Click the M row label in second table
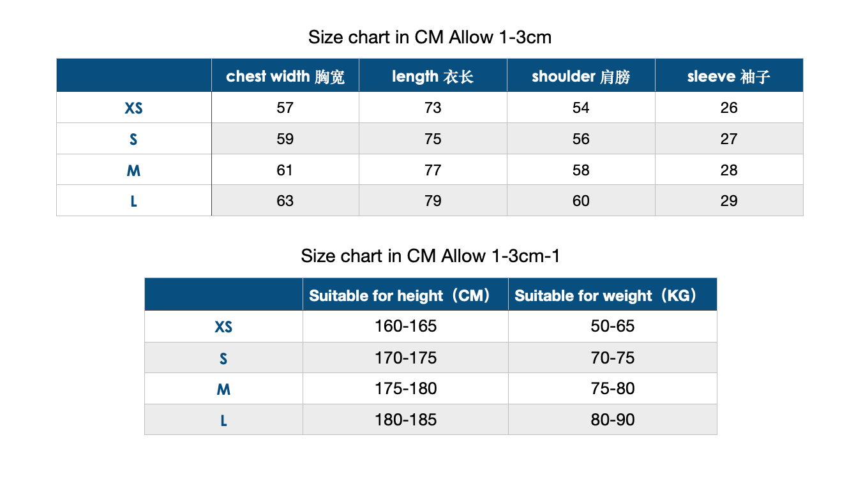 click(x=223, y=388)
